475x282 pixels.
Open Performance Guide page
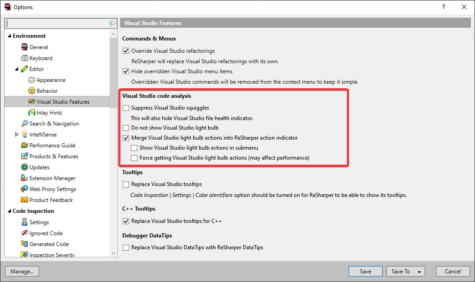52,145
